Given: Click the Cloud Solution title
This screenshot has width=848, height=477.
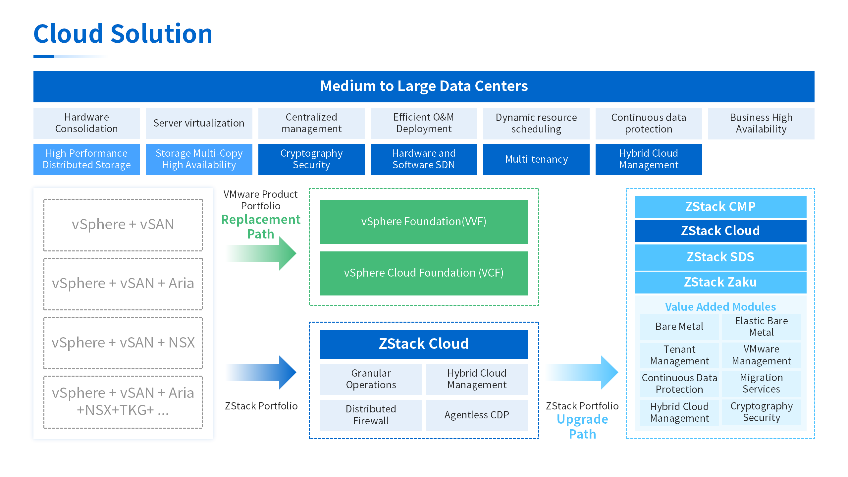Looking at the screenshot, I should click(123, 34).
